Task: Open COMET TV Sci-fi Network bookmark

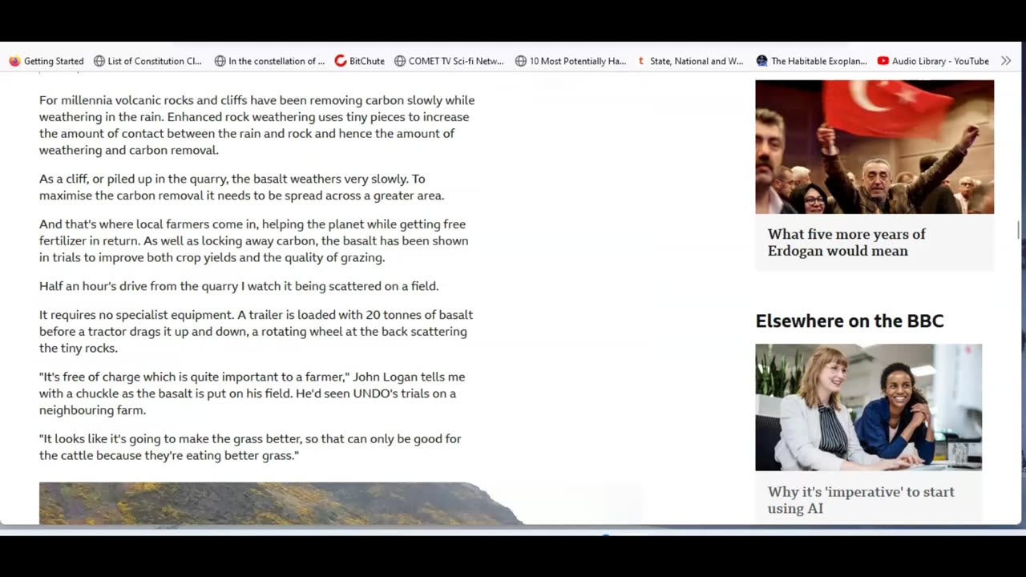Action: [449, 61]
